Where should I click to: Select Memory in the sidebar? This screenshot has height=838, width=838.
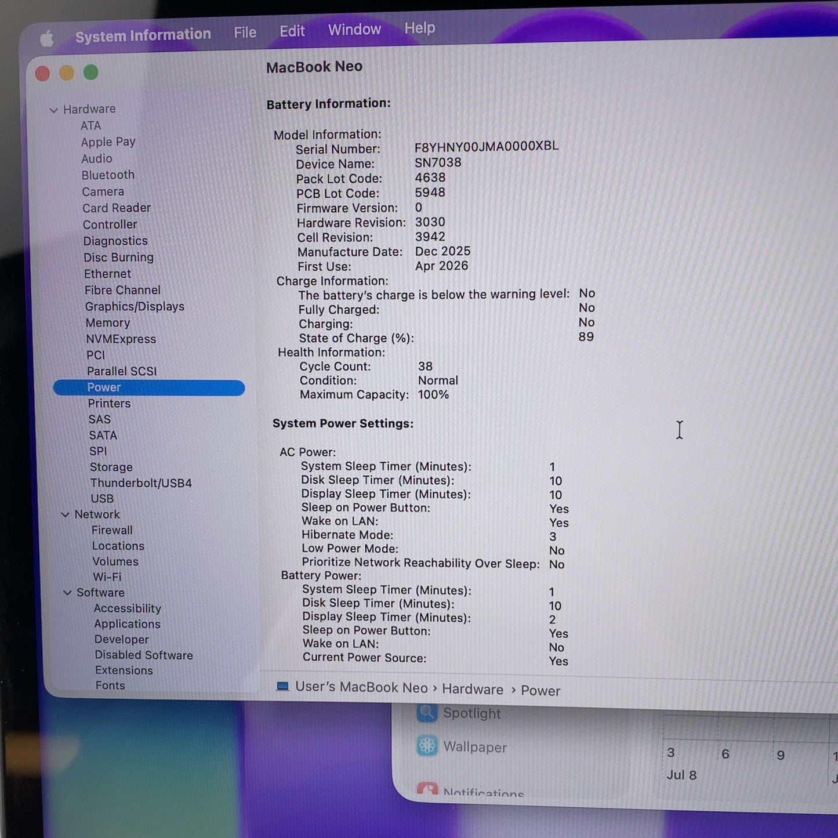pyautogui.click(x=108, y=322)
